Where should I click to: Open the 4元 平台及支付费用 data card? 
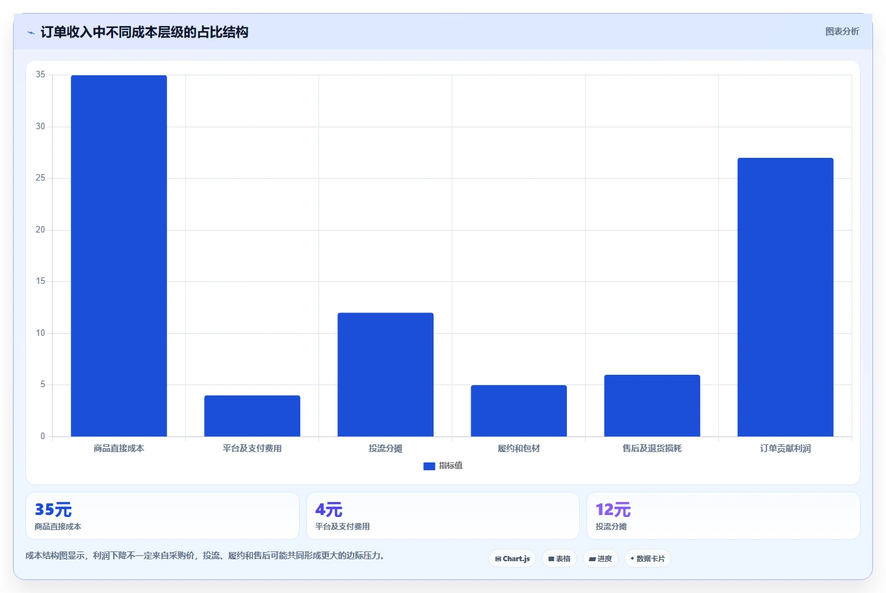[443, 516]
